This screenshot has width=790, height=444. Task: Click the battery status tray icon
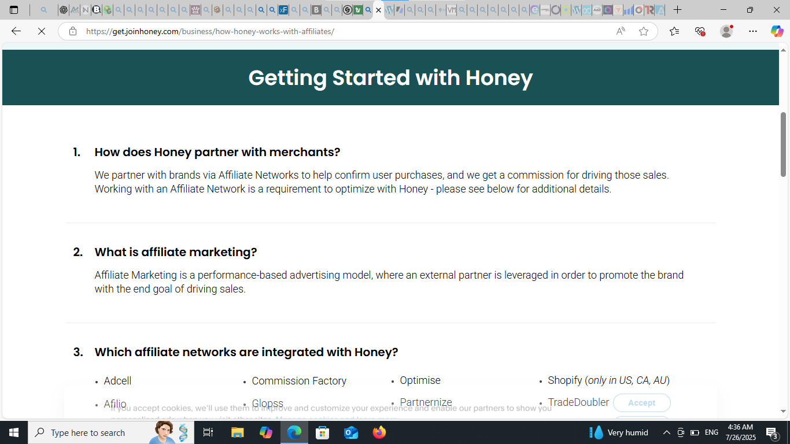(695, 432)
